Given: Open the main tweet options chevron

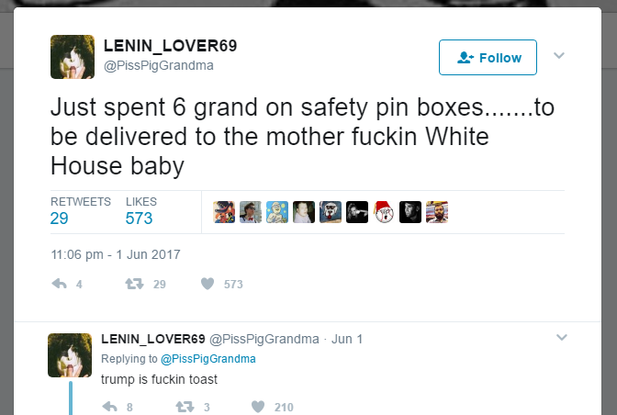Looking at the screenshot, I should (559, 55).
